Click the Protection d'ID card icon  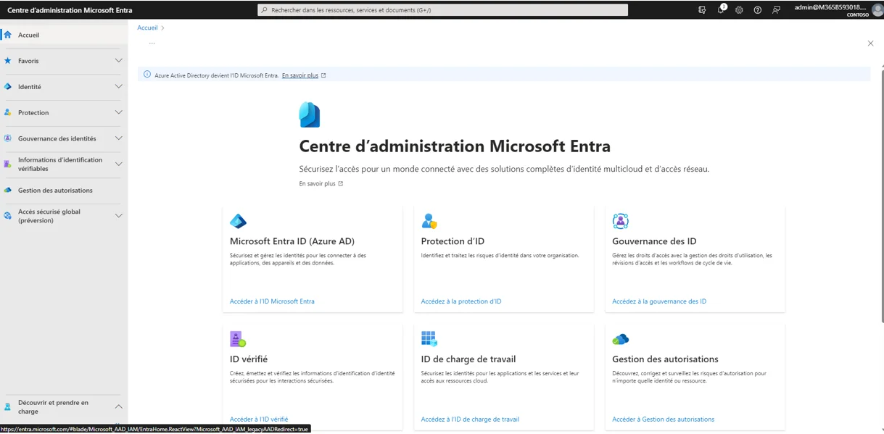[x=429, y=221]
